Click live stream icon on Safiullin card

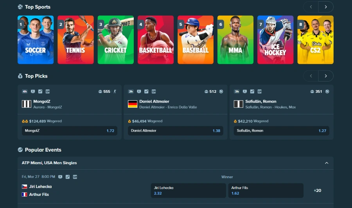(245, 92)
